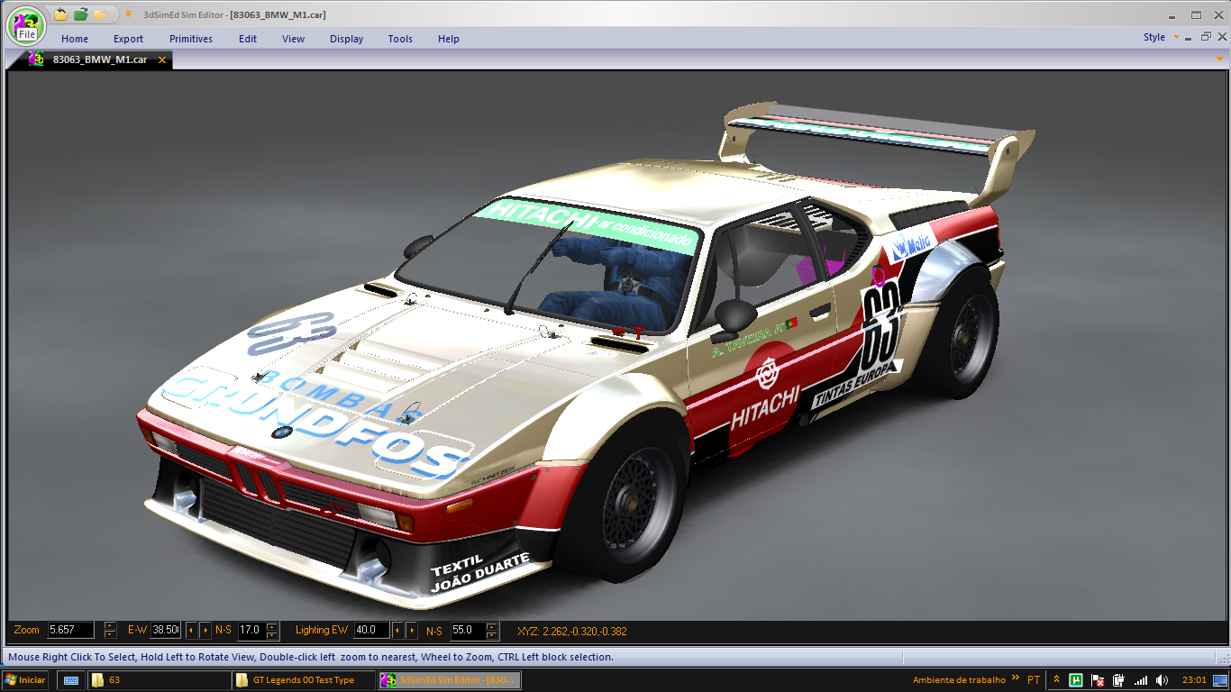
Task: Click the third pale folder quick-access icon
Action: coord(100,14)
